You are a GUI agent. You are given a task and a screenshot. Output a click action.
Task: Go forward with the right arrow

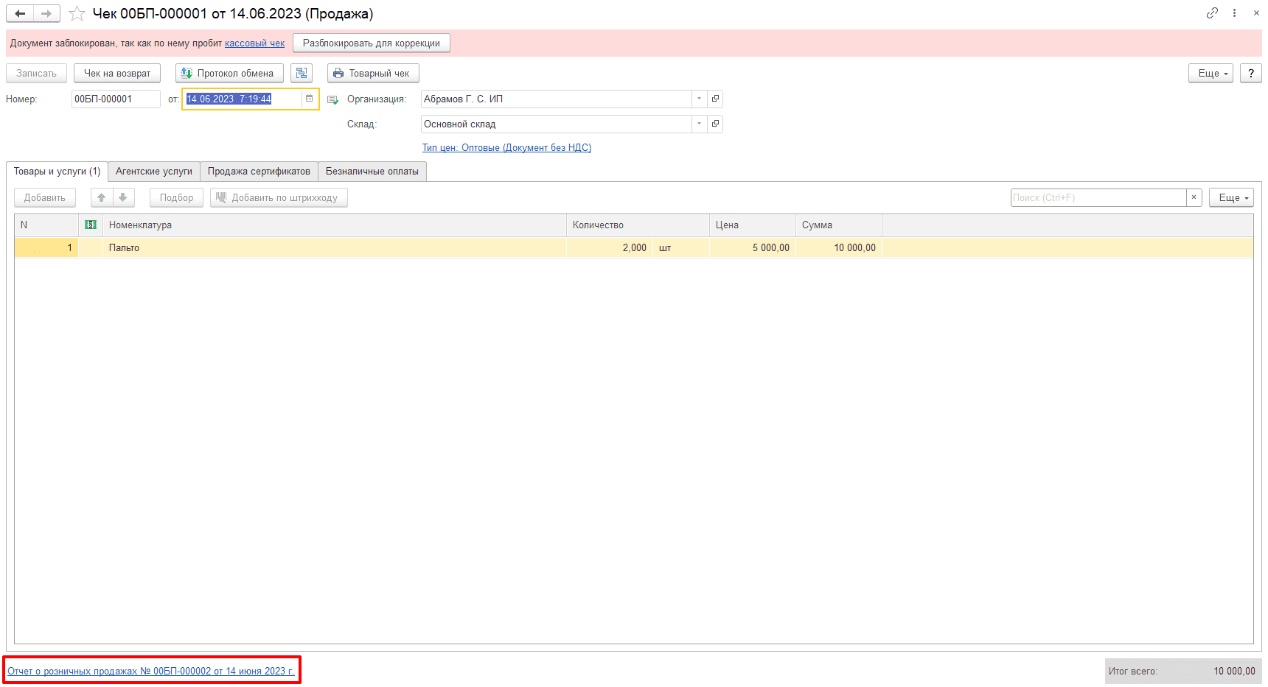click(x=46, y=13)
